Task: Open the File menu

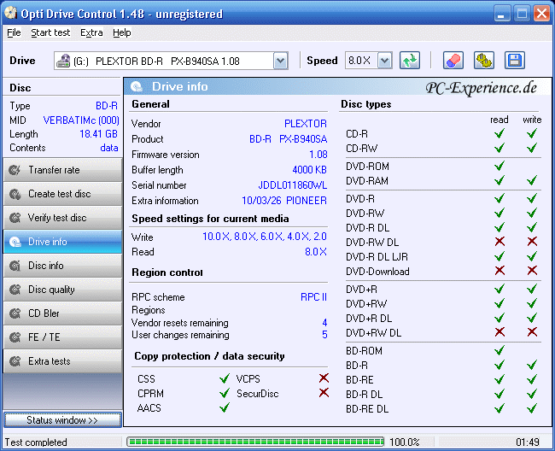Action: pos(14,32)
